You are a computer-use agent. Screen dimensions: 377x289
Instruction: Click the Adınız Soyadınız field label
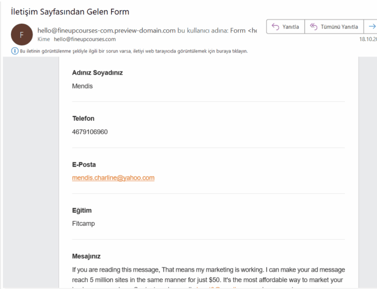(97, 73)
